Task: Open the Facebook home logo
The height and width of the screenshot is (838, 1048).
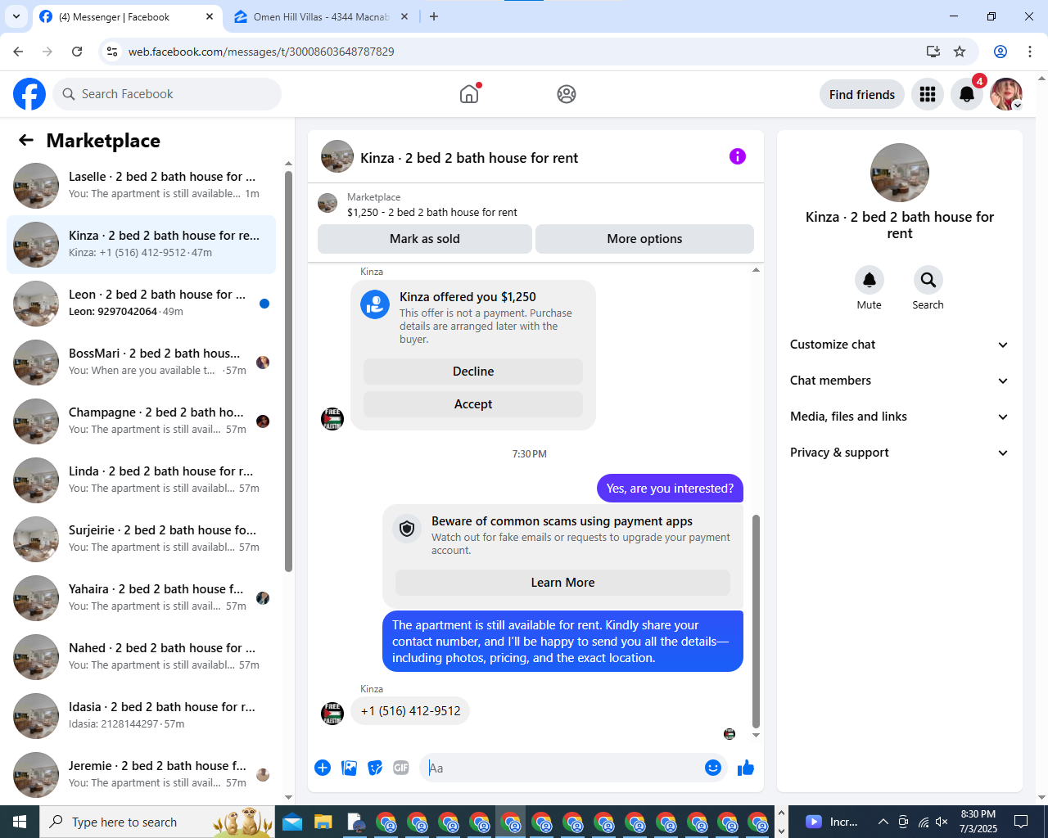Action: coord(29,94)
